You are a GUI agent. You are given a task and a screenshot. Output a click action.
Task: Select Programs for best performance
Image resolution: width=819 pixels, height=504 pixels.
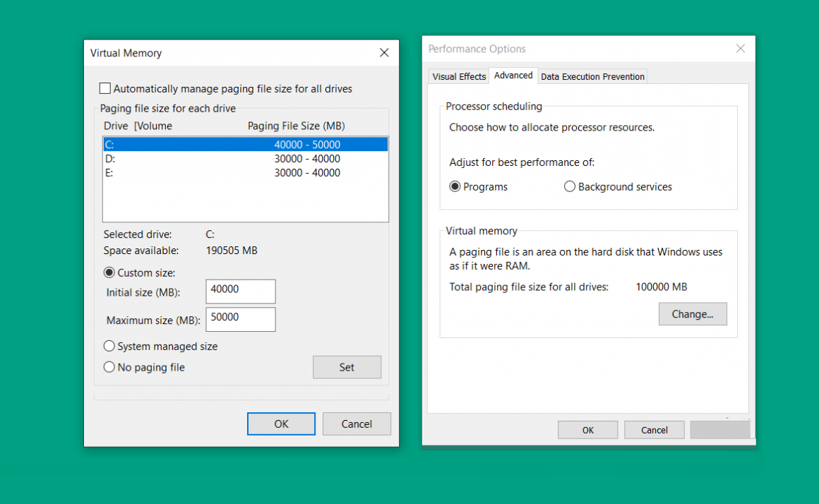[x=455, y=186]
